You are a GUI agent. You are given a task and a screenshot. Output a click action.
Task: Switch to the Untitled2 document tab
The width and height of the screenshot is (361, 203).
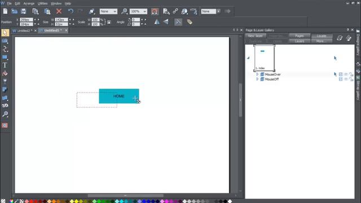(24, 30)
